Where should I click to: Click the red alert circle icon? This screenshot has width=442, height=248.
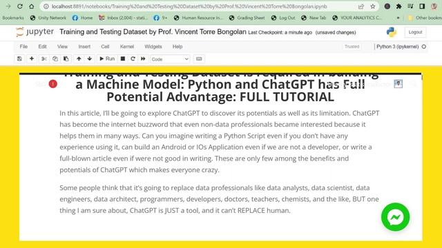pyautogui.click(x=52, y=84)
